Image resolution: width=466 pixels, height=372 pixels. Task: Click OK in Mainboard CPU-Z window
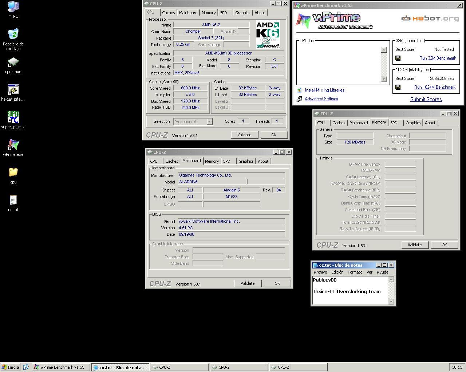coord(277,283)
